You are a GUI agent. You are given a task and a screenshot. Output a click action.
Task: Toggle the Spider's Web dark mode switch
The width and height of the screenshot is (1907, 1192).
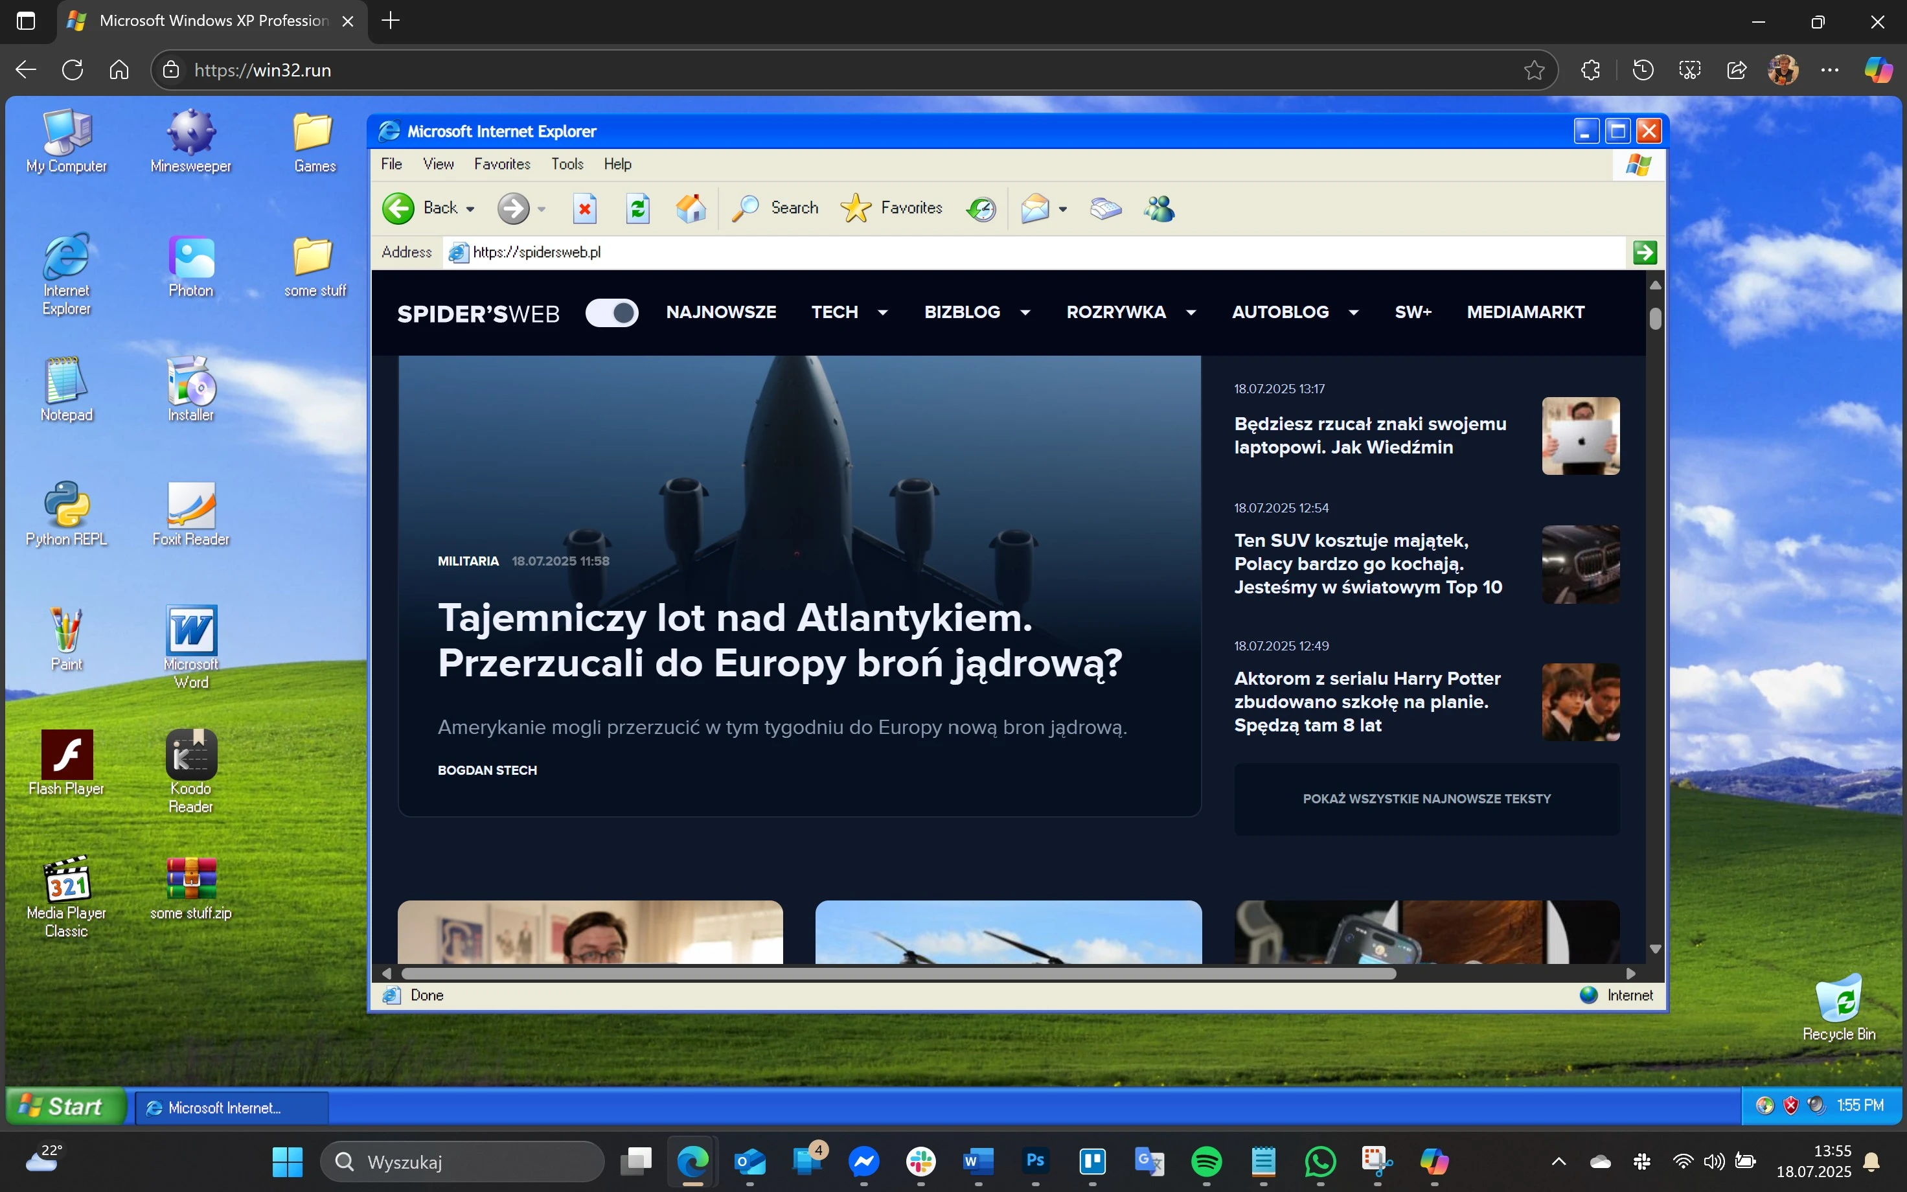click(611, 313)
